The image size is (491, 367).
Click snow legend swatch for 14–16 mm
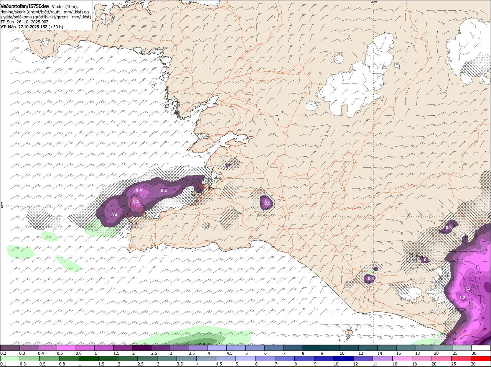[387, 347]
